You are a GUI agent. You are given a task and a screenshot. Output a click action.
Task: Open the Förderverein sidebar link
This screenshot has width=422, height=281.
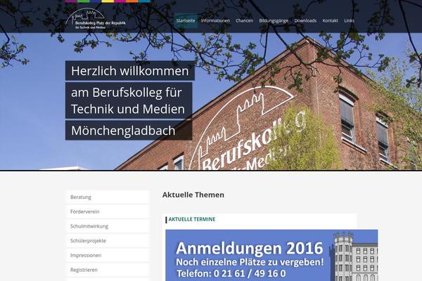pos(108,211)
